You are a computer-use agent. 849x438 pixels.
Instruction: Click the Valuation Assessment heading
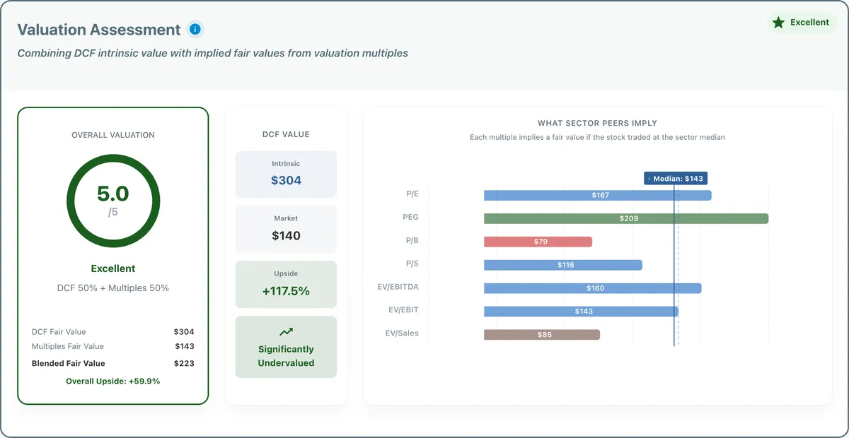click(x=99, y=30)
